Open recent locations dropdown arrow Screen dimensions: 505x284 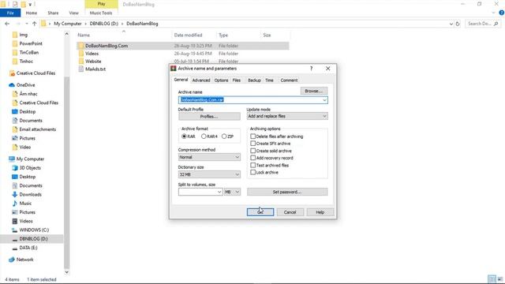(x=26, y=24)
